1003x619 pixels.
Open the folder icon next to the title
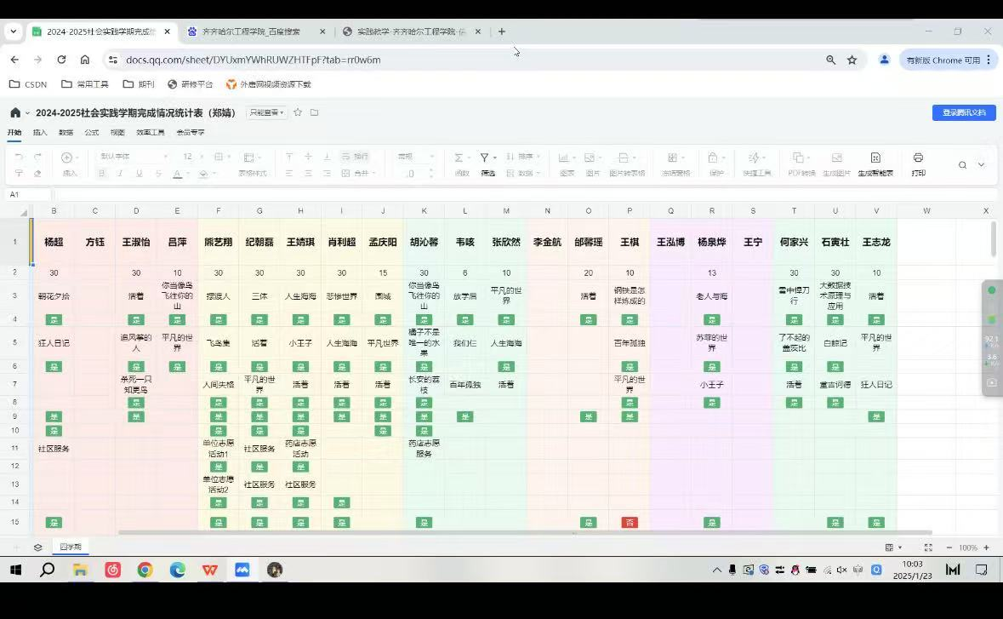(315, 112)
